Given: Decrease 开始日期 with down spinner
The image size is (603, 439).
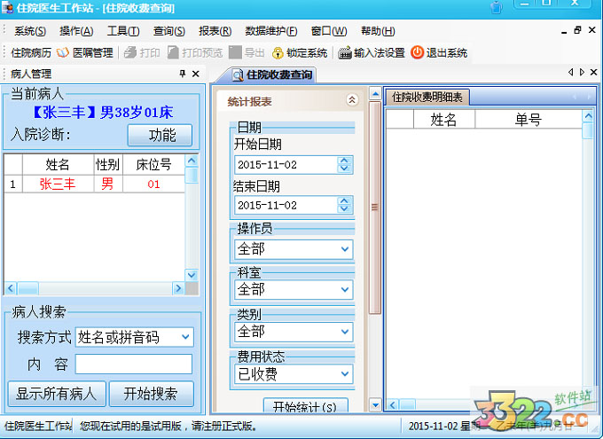Looking at the screenshot, I should [344, 169].
